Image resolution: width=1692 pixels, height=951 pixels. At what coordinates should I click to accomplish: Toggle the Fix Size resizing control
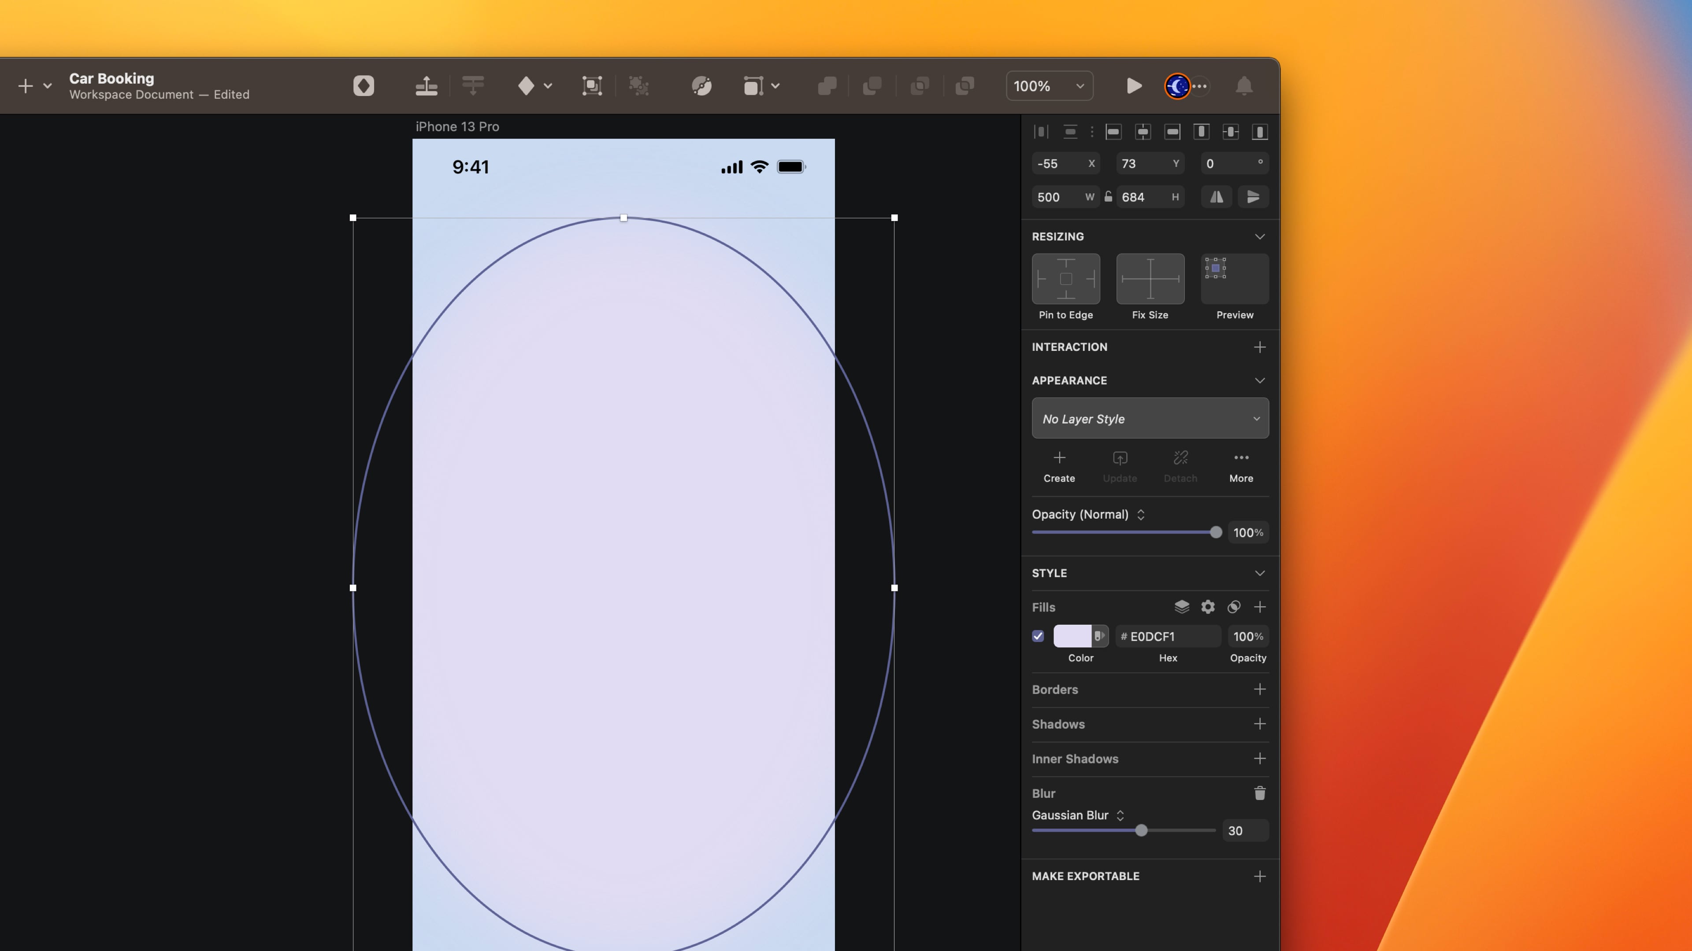pos(1150,279)
